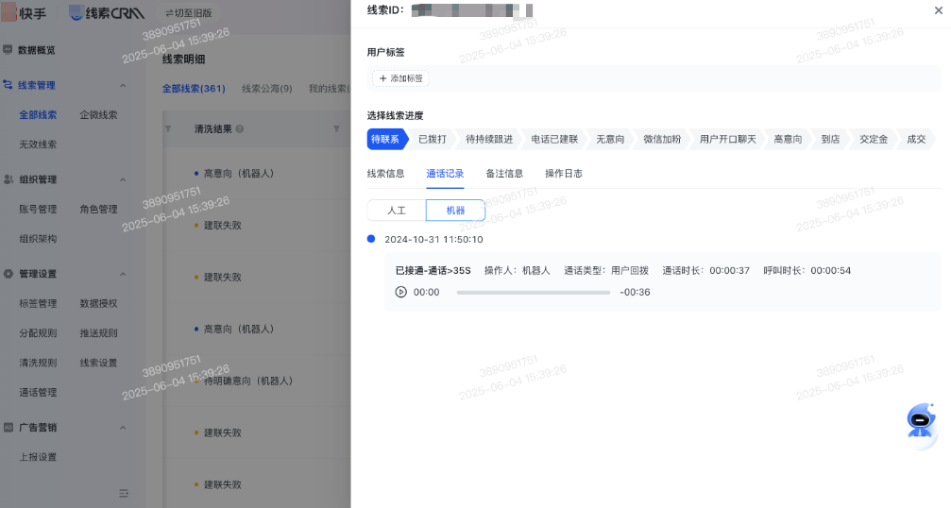Set lead progress to 到店
Image resolution: width=951 pixels, height=508 pixels.
[x=830, y=140]
